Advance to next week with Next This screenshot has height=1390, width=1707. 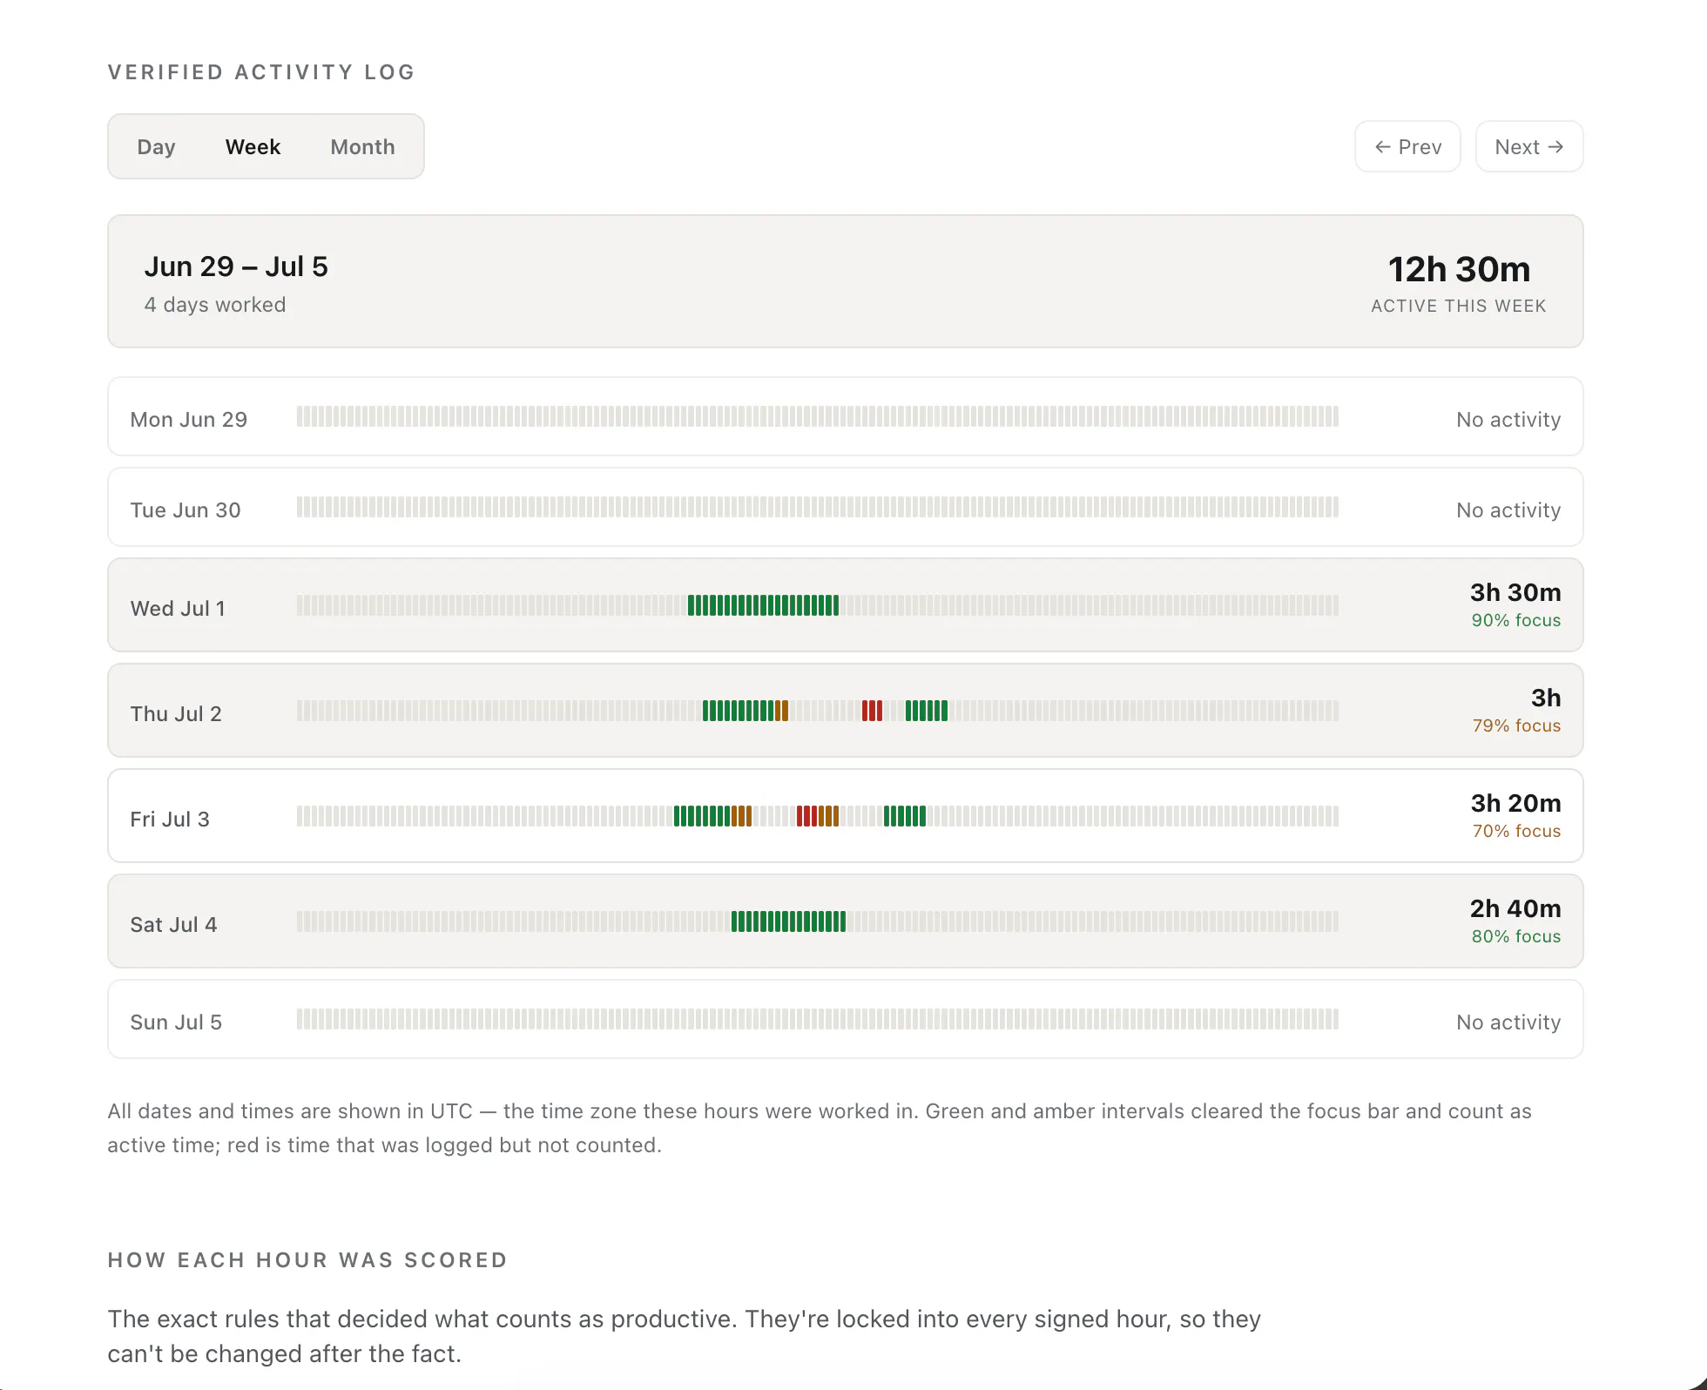click(x=1528, y=146)
